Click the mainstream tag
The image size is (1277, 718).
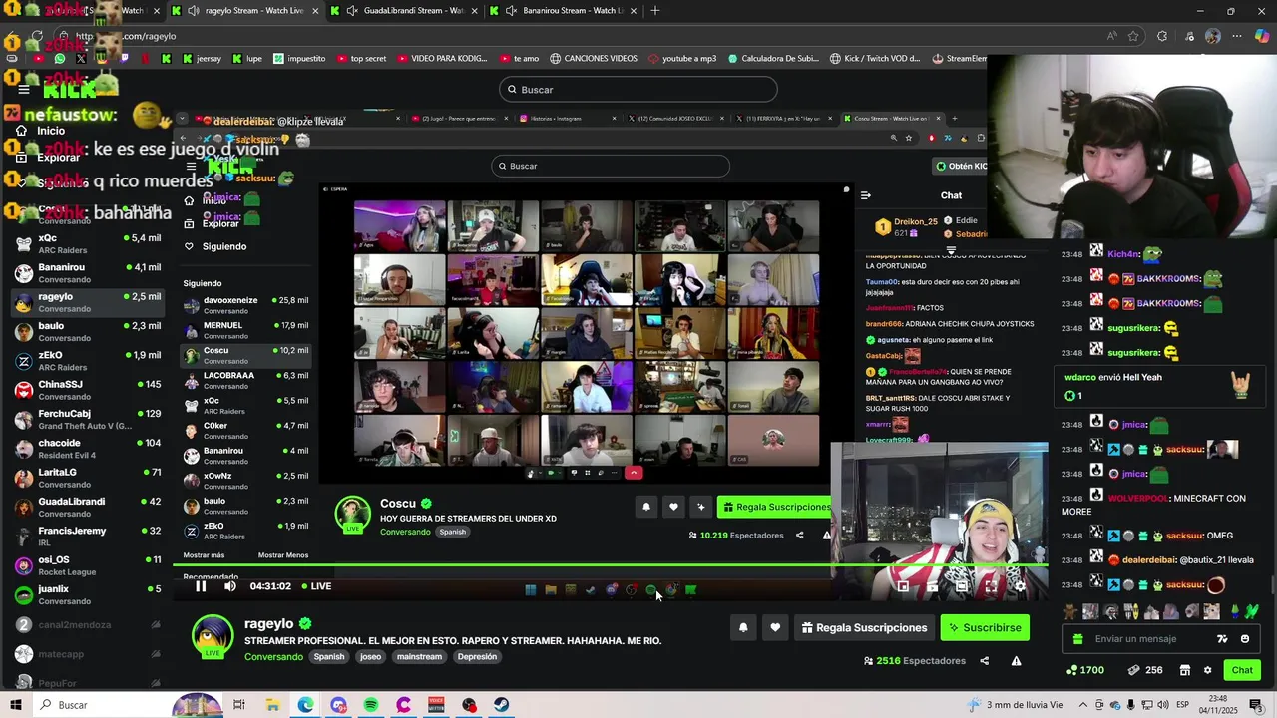coord(419,657)
